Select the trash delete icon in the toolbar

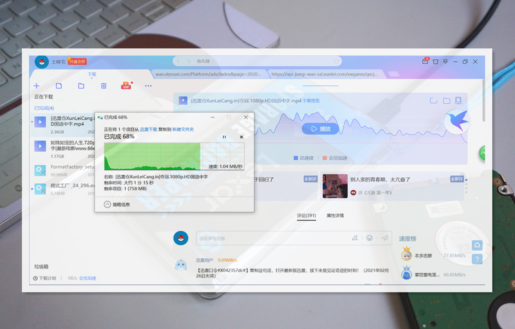103,86
